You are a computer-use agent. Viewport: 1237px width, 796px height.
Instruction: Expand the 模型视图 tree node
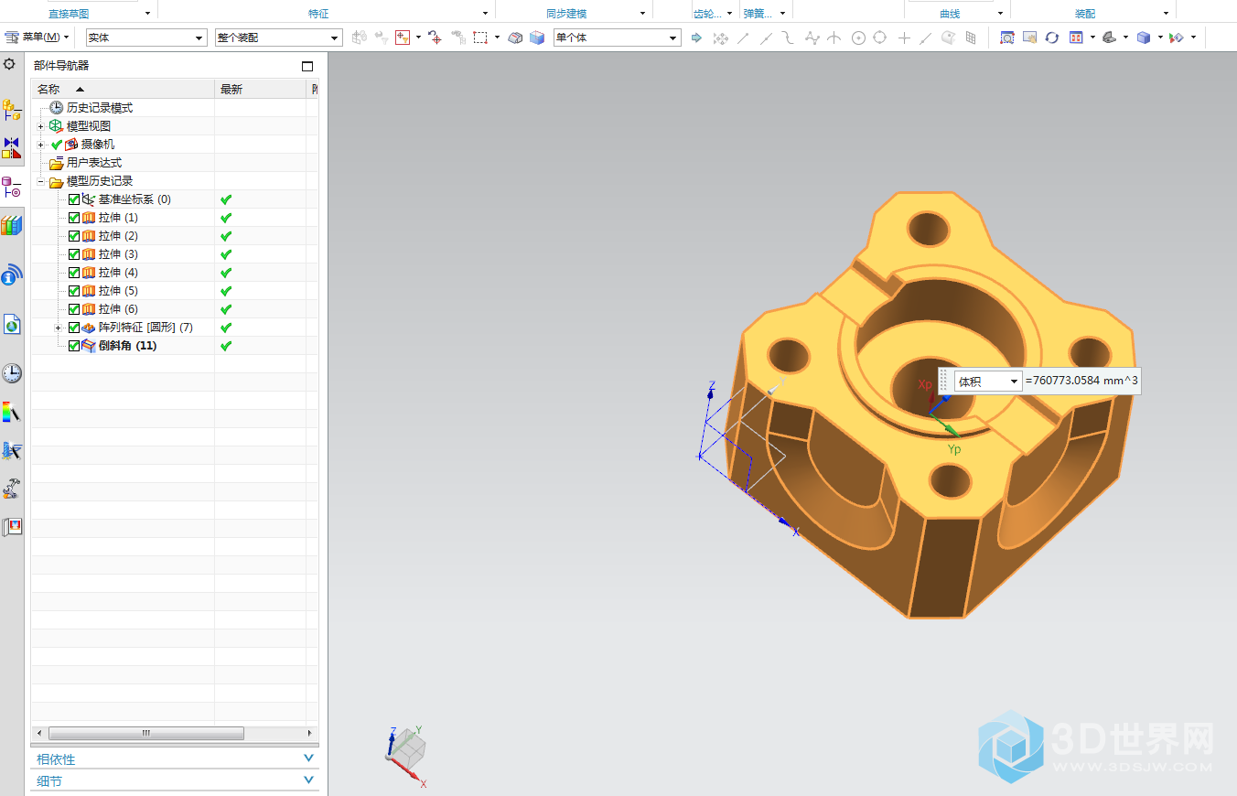(x=40, y=126)
